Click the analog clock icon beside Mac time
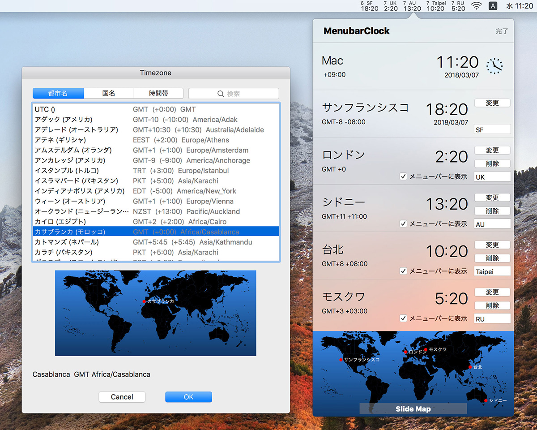The width and height of the screenshot is (537, 430). coord(494,66)
